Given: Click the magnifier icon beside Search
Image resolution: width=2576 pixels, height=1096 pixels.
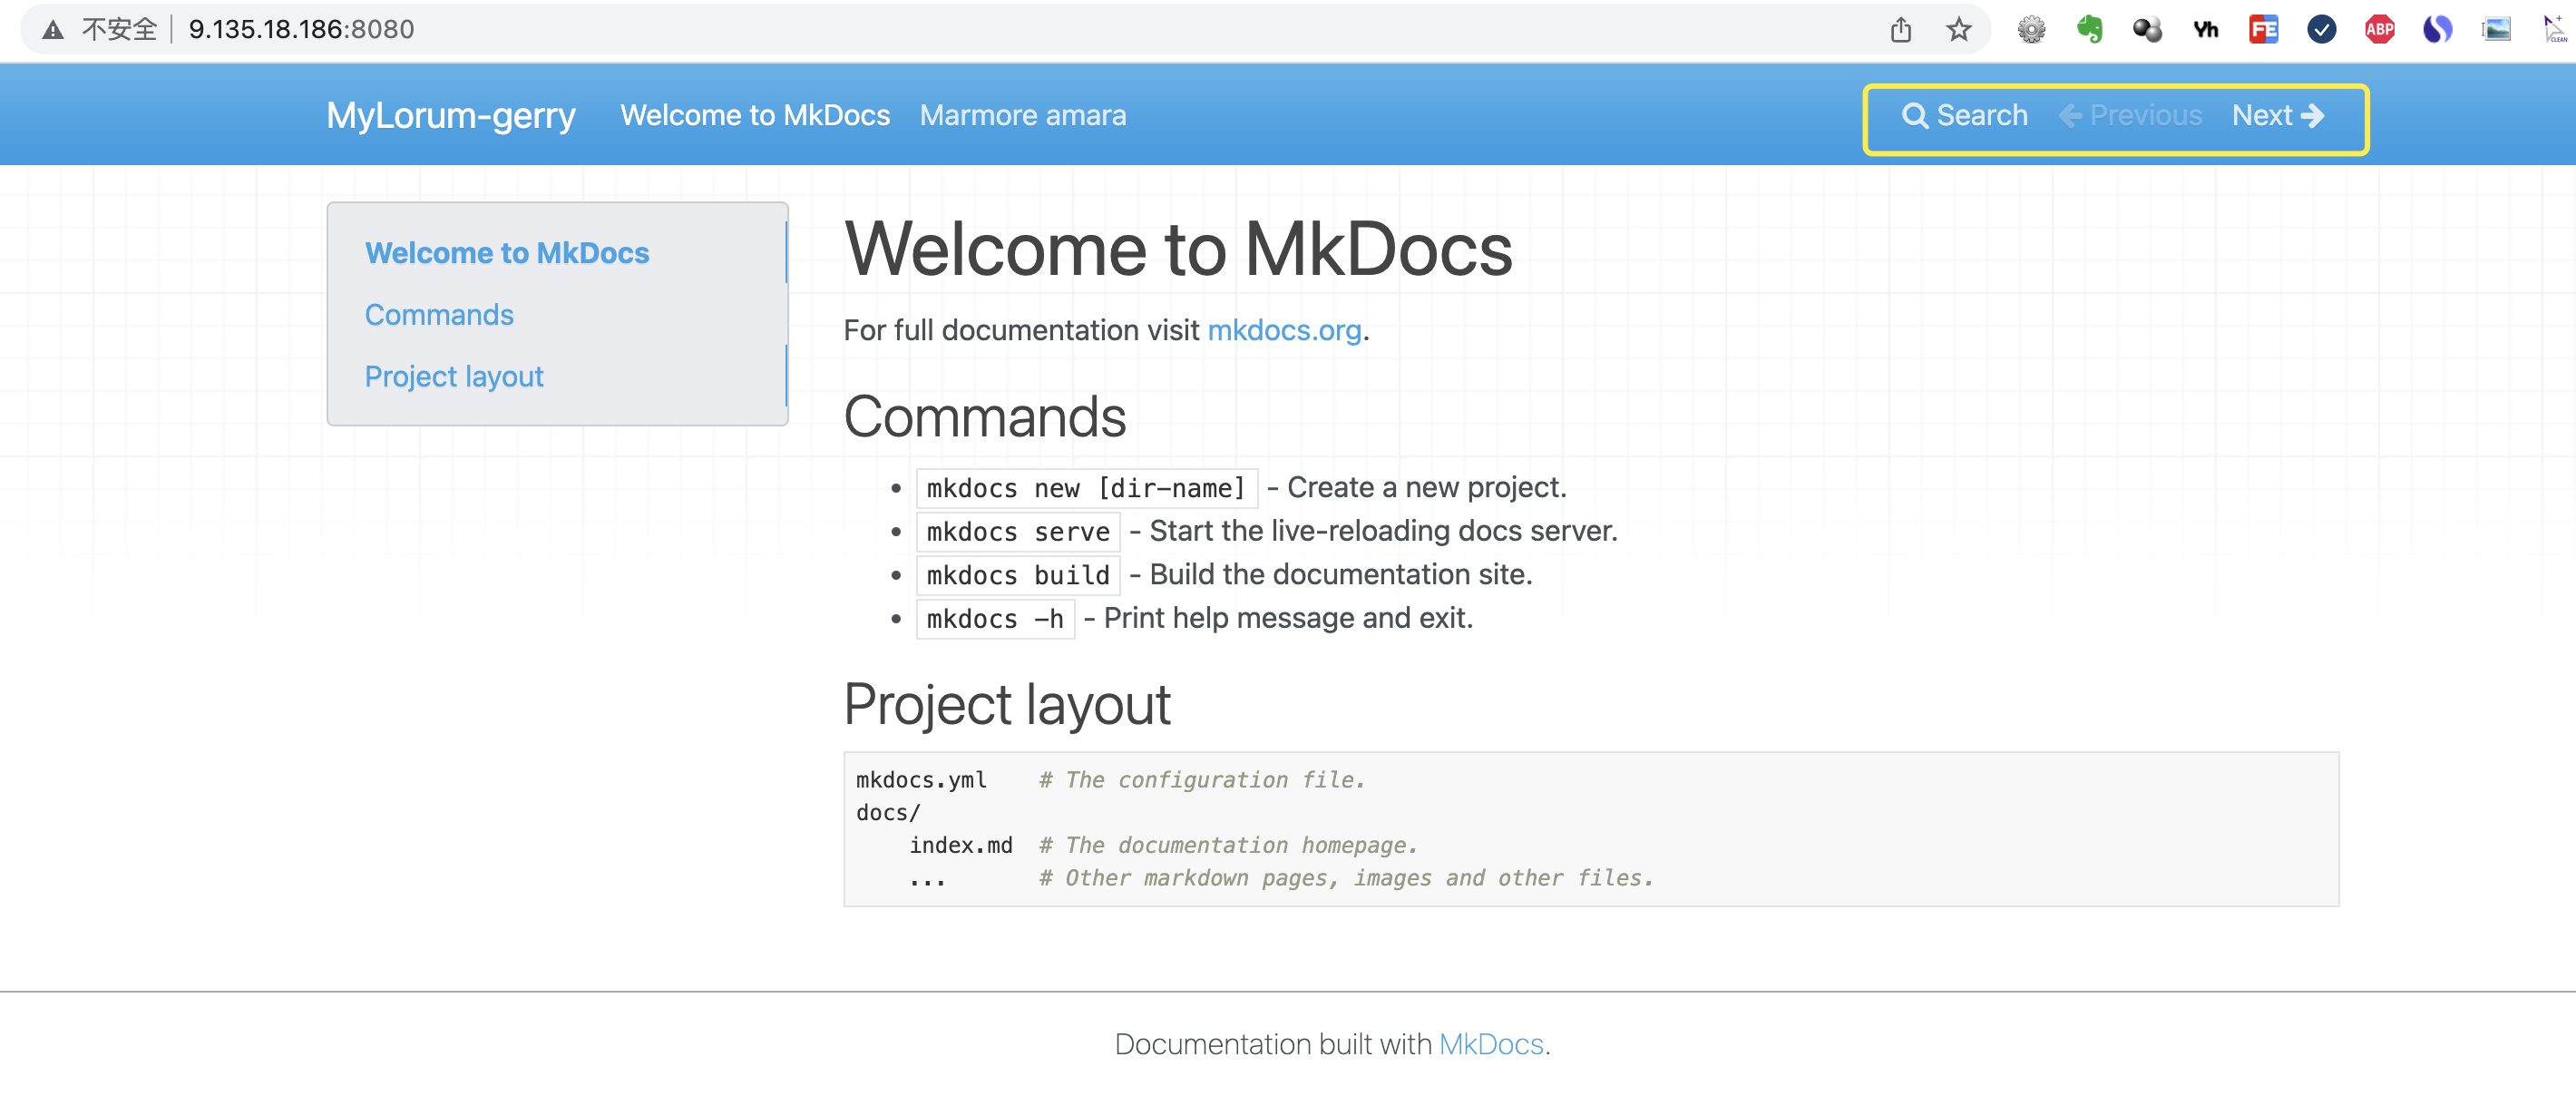Looking at the screenshot, I should coord(1914,116).
